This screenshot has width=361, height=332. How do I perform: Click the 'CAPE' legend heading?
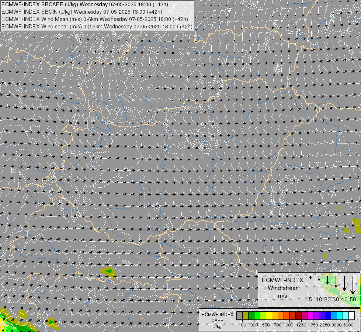point(217,321)
